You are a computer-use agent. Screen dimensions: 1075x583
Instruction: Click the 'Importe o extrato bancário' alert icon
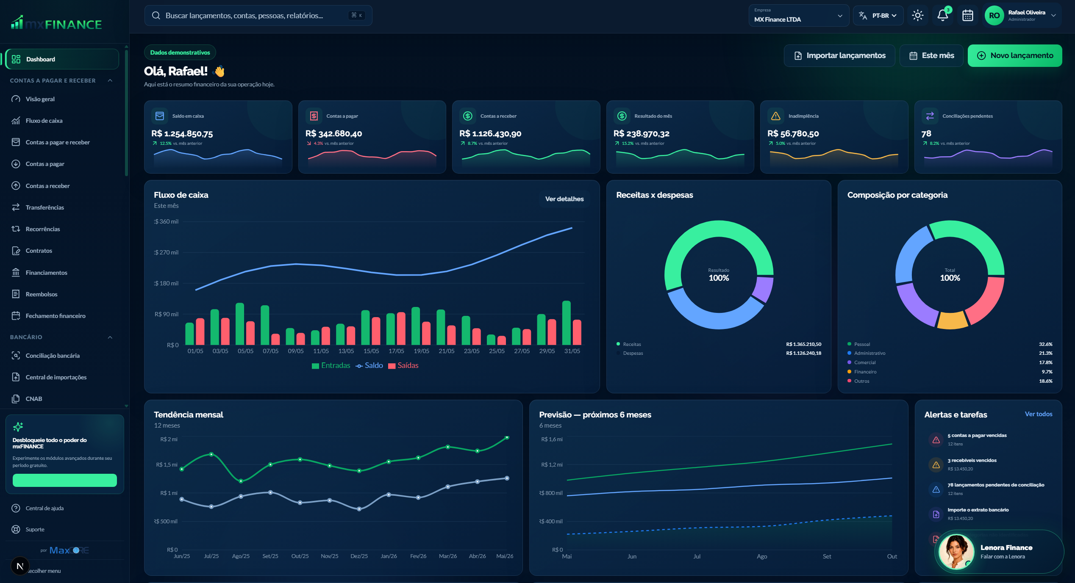point(936,514)
